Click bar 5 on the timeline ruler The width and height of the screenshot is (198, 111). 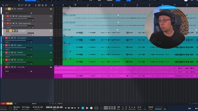[100, 5]
